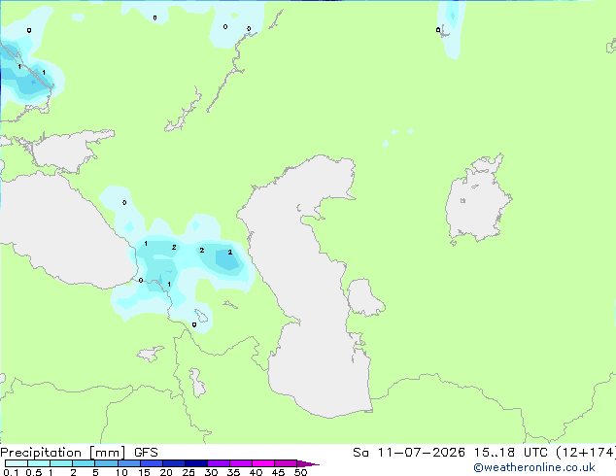The height and width of the screenshot is (476, 616).
Task: Click the 'GFS' model label
Action: [146, 453]
